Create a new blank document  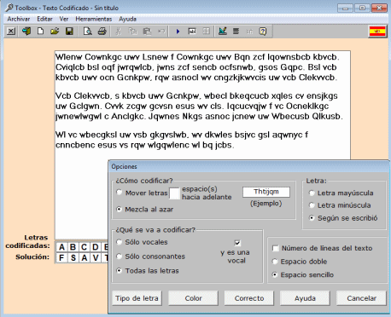click(x=41, y=31)
